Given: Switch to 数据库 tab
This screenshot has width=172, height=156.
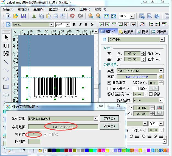Looking at the screenshot, I should click(126, 32).
